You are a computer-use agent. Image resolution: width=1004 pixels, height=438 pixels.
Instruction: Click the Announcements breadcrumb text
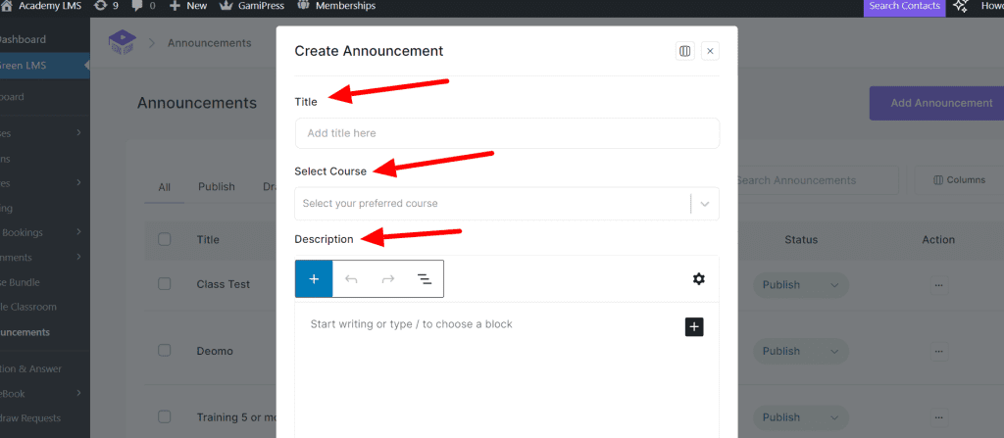coord(210,43)
